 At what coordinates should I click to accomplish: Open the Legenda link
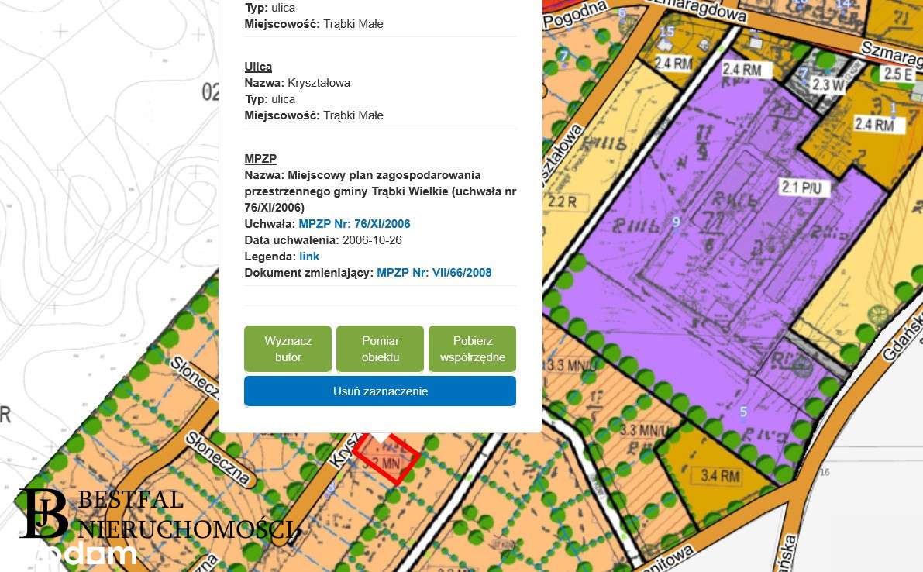point(309,257)
